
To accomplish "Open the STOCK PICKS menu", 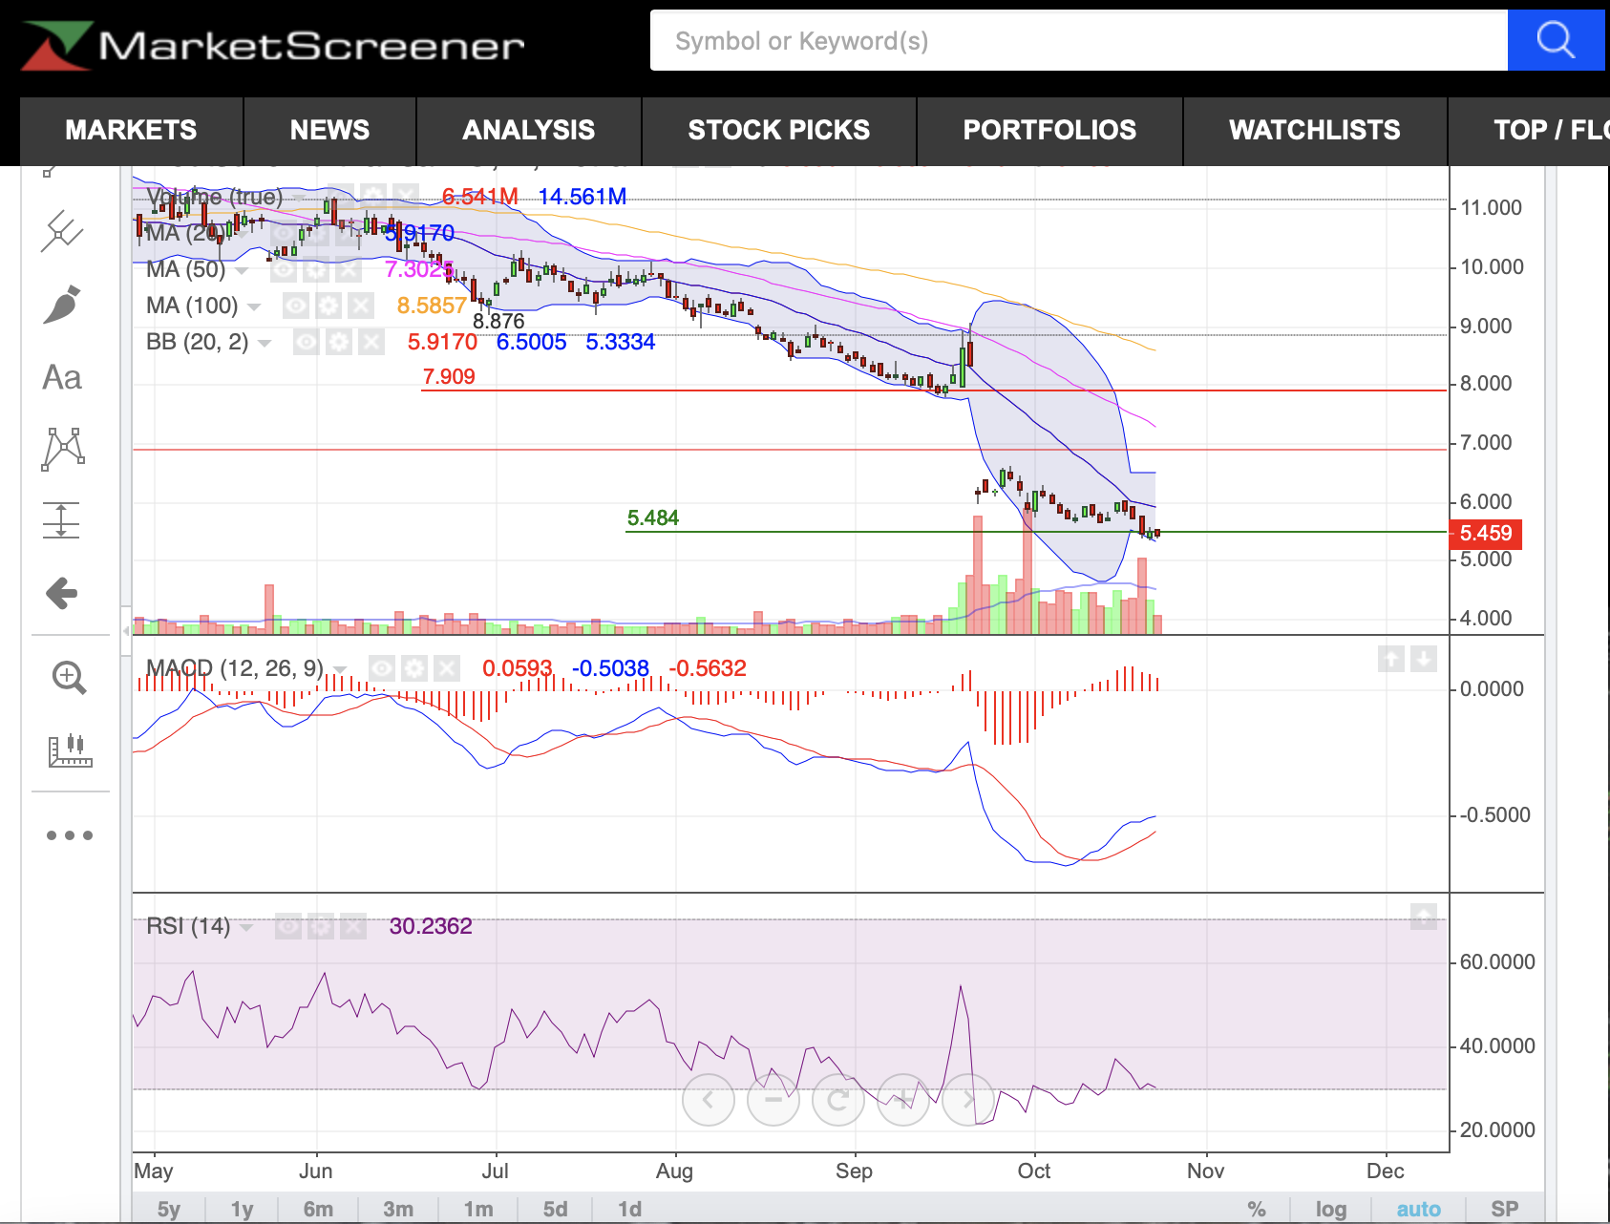I will coord(779,130).
